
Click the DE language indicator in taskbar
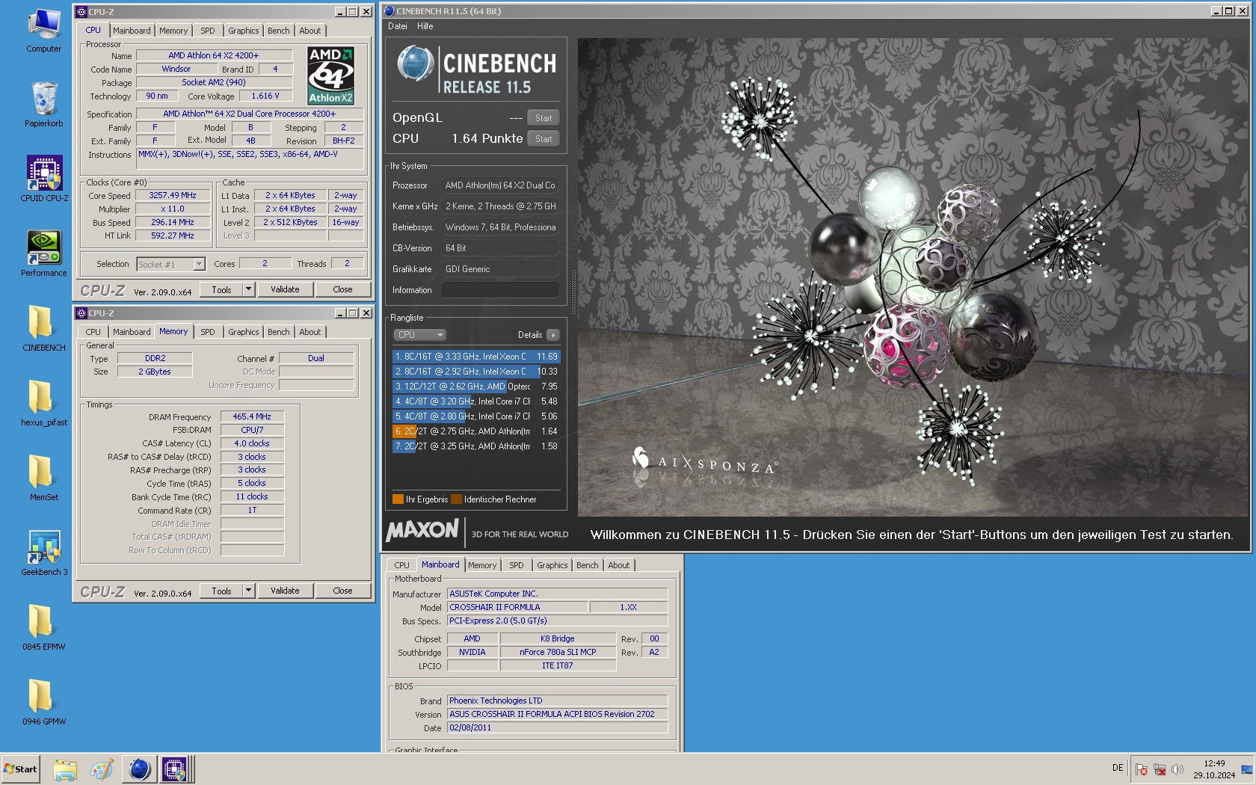pyautogui.click(x=1118, y=768)
